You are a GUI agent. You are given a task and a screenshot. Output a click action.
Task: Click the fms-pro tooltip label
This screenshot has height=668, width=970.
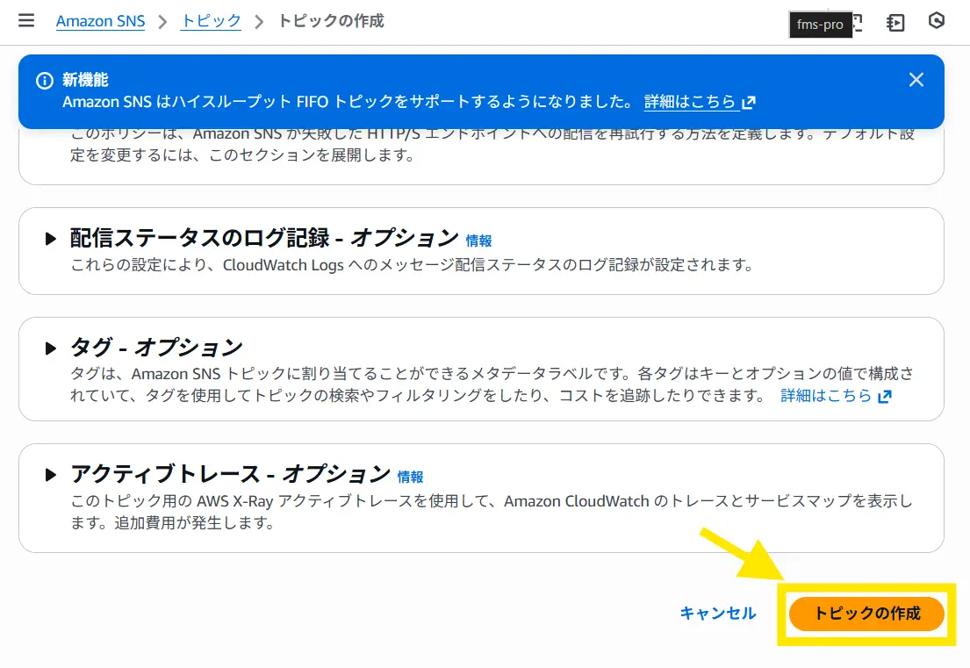coord(820,25)
